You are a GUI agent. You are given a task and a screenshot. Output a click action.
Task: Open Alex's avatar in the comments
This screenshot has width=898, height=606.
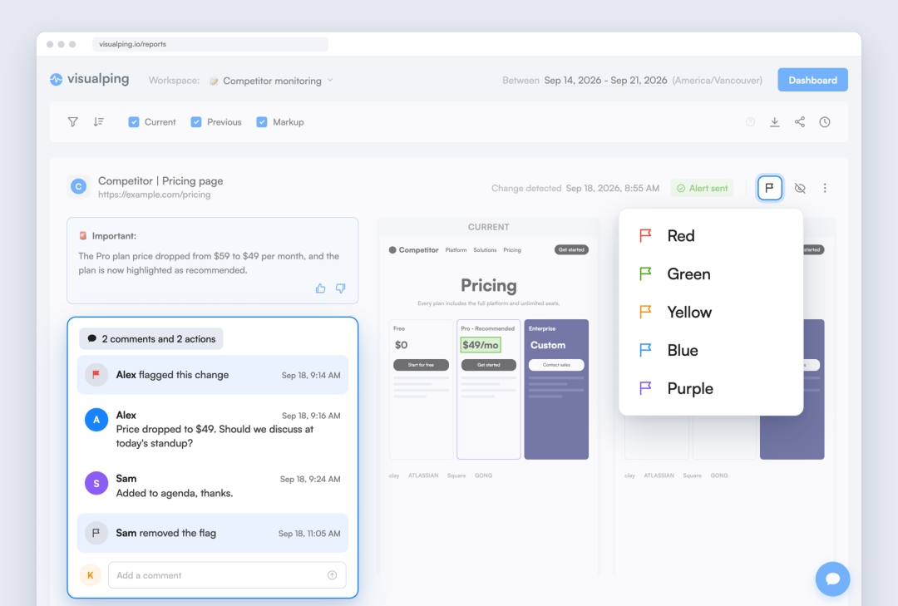96,420
